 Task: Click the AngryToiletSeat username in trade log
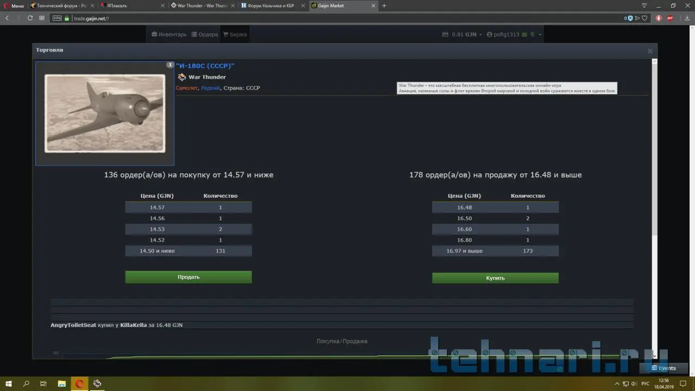(73, 325)
